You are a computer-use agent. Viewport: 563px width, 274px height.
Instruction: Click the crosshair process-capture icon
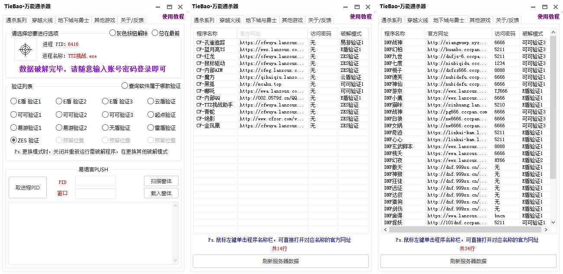pyautogui.click(x=26, y=49)
